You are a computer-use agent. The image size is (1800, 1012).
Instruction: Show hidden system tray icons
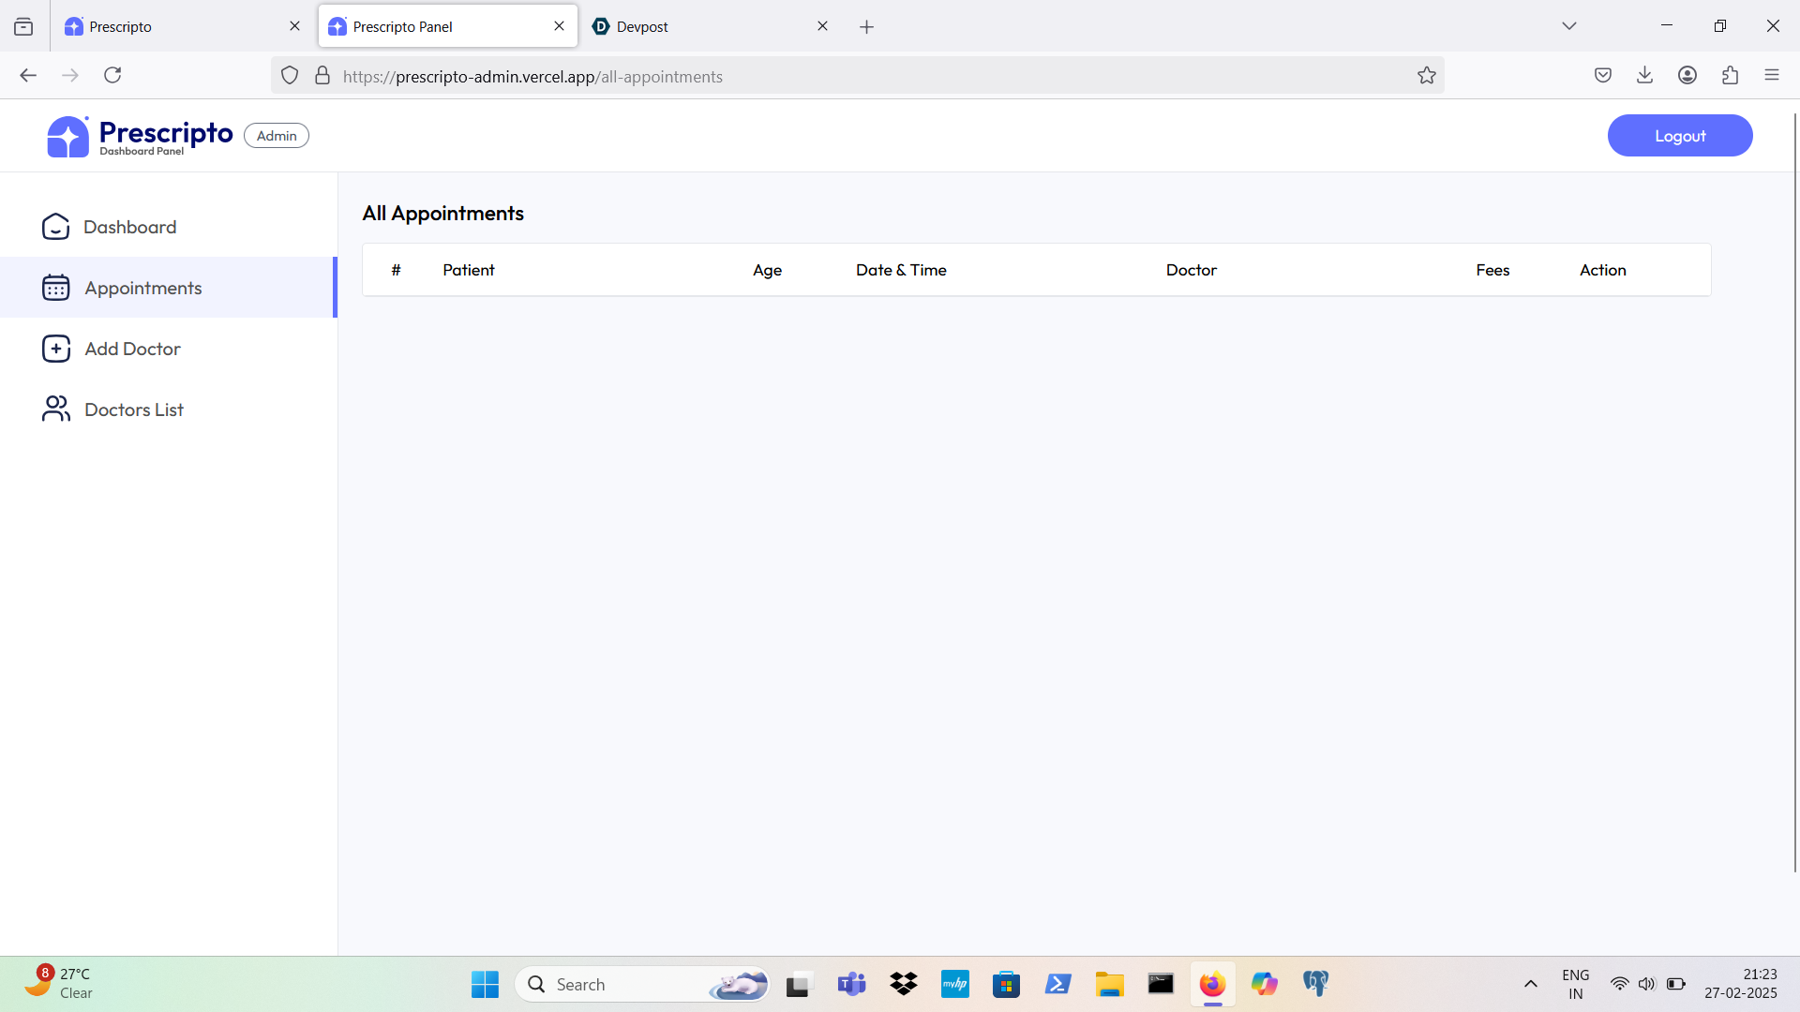pyautogui.click(x=1530, y=984)
